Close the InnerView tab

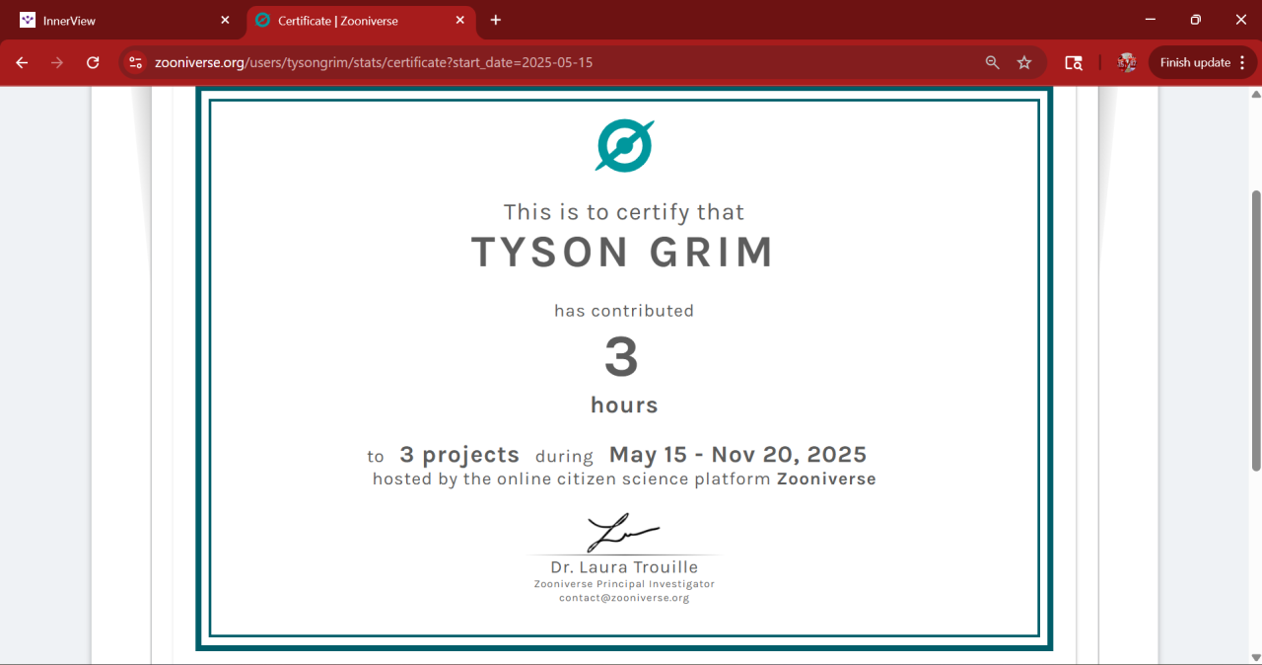(x=225, y=20)
